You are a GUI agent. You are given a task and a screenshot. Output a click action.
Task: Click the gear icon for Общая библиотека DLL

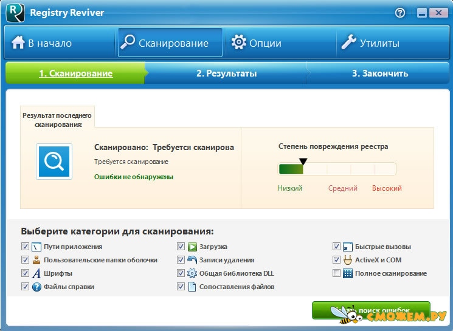point(192,273)
